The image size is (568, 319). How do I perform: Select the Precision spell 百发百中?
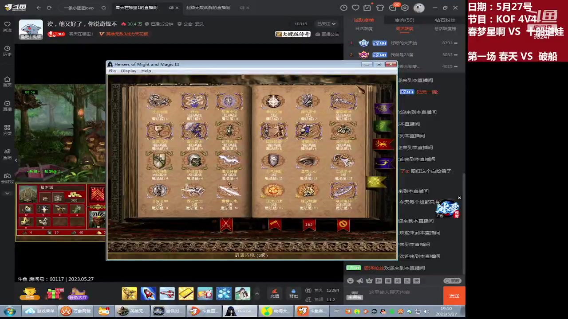[x=159, y=191]
